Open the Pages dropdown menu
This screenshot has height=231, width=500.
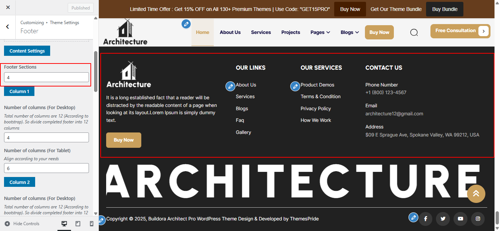point(320,32)
